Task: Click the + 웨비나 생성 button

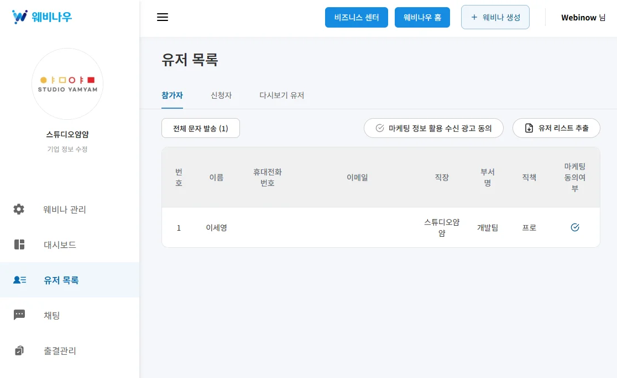Action: [x=495, y=17]
